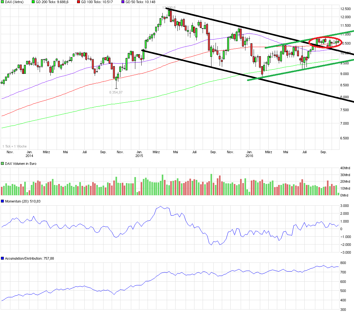Screen dimensions: 354x313
Task: Click the 12.000 price axis label
Action: pyautogui.click(x=346, y=17)
